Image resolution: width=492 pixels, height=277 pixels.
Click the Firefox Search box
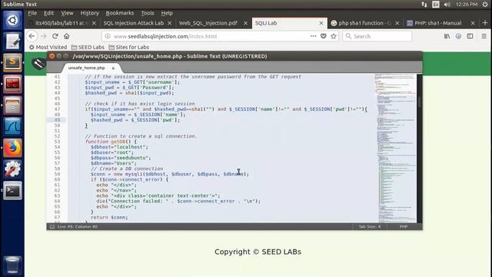click(x=377, y=36)
